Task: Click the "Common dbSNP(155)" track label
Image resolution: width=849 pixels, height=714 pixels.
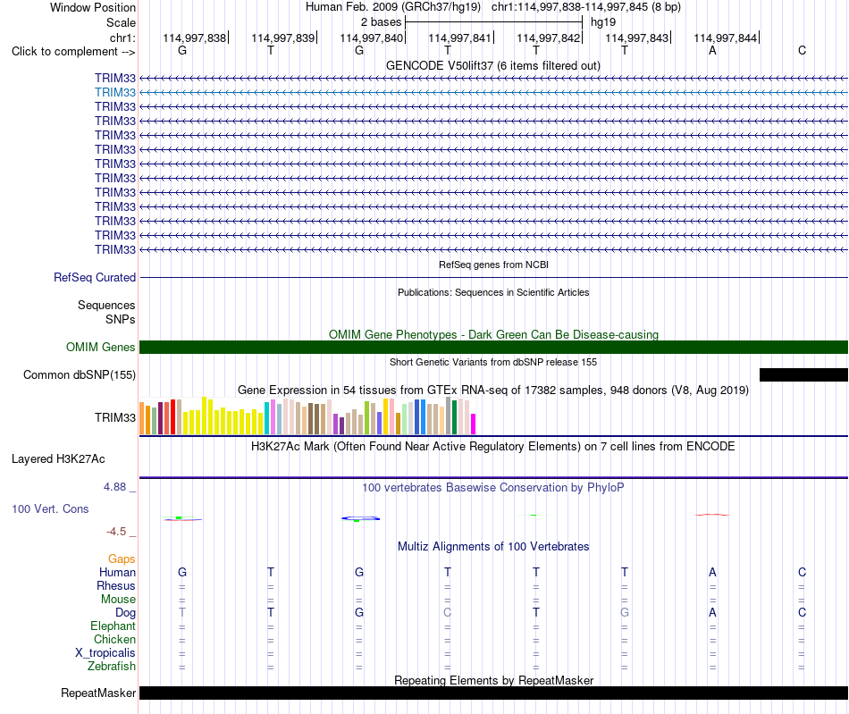Action: (80, 374)
